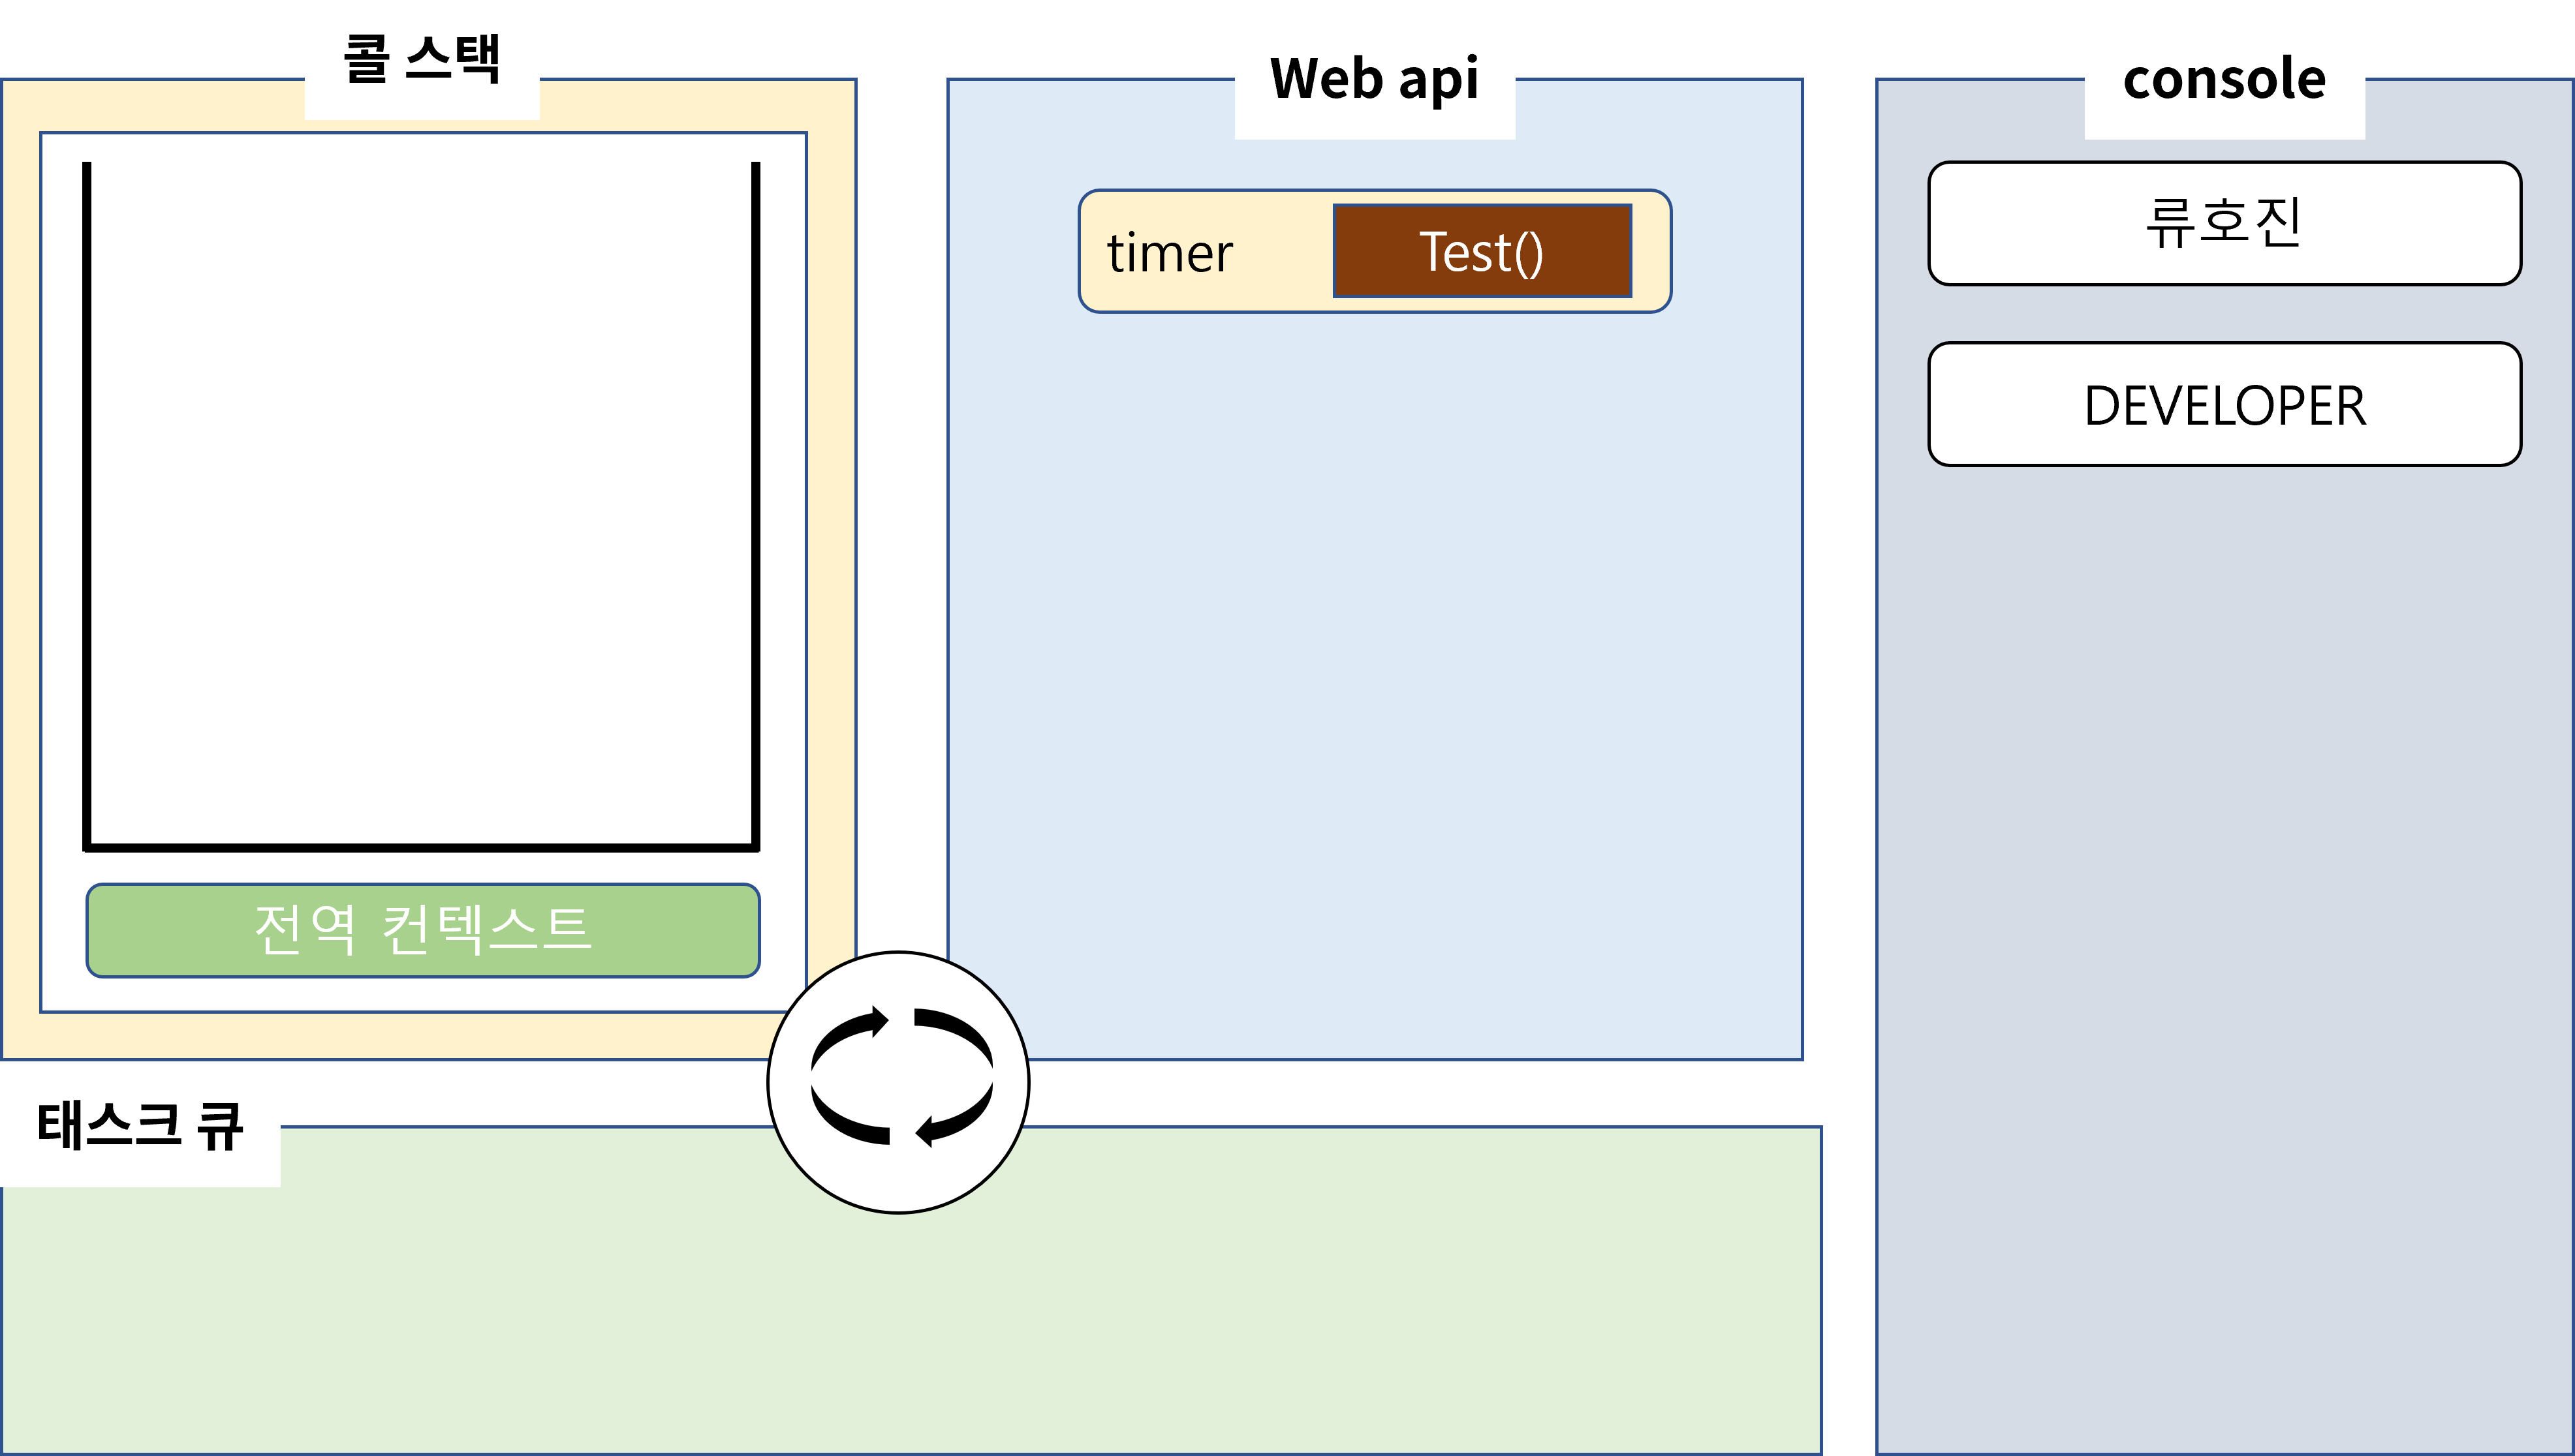Click the 태스크 큐 title label
The image size is (2575, 1456).
(x=140, y=1126)
